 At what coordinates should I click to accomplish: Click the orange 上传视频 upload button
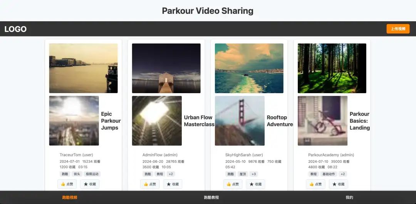[x=398, y=29]
